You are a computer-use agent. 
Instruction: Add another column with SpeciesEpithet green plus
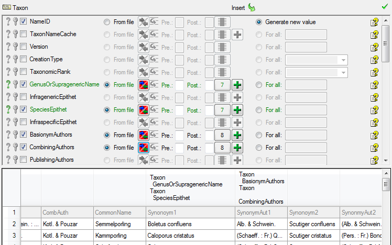tap(237, 110)
